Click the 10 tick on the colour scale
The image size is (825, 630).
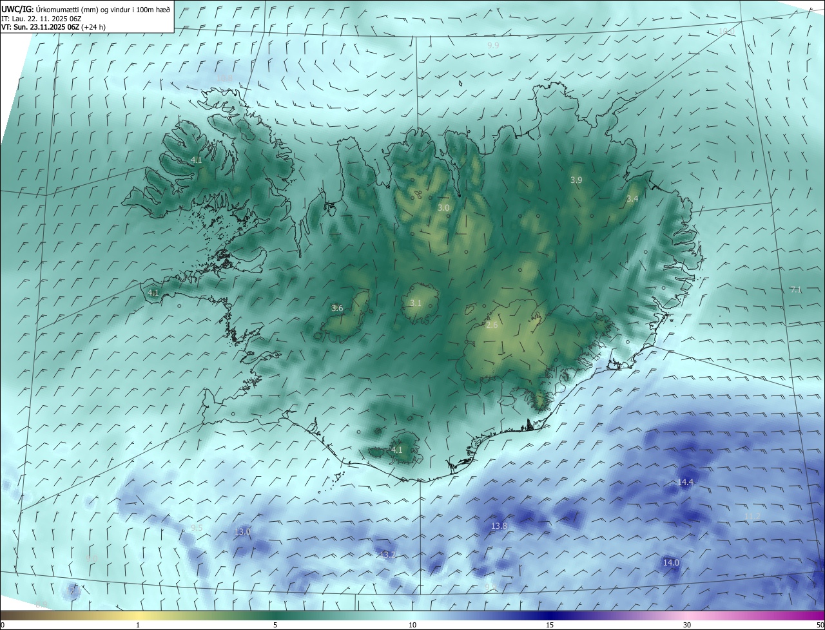[x=412, y=625]
